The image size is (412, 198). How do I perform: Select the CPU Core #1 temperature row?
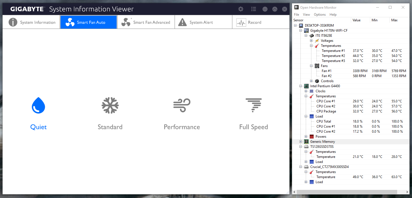pos(351,101)
